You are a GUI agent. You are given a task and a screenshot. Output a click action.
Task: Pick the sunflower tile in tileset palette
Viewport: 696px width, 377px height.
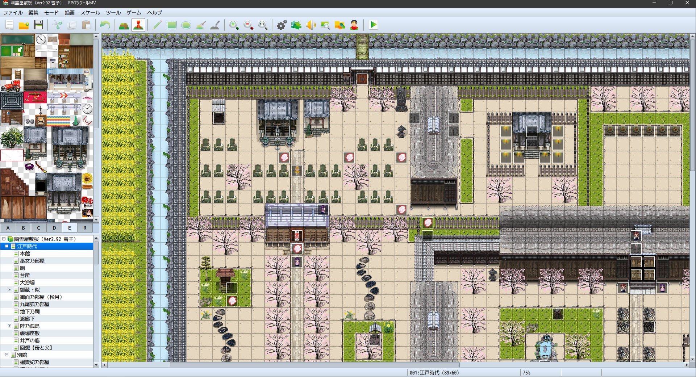[87, 179]
